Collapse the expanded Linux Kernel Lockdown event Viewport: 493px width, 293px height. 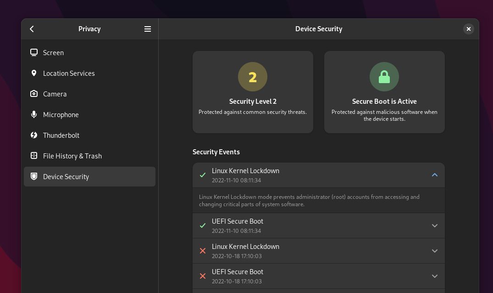pos(434,175)
